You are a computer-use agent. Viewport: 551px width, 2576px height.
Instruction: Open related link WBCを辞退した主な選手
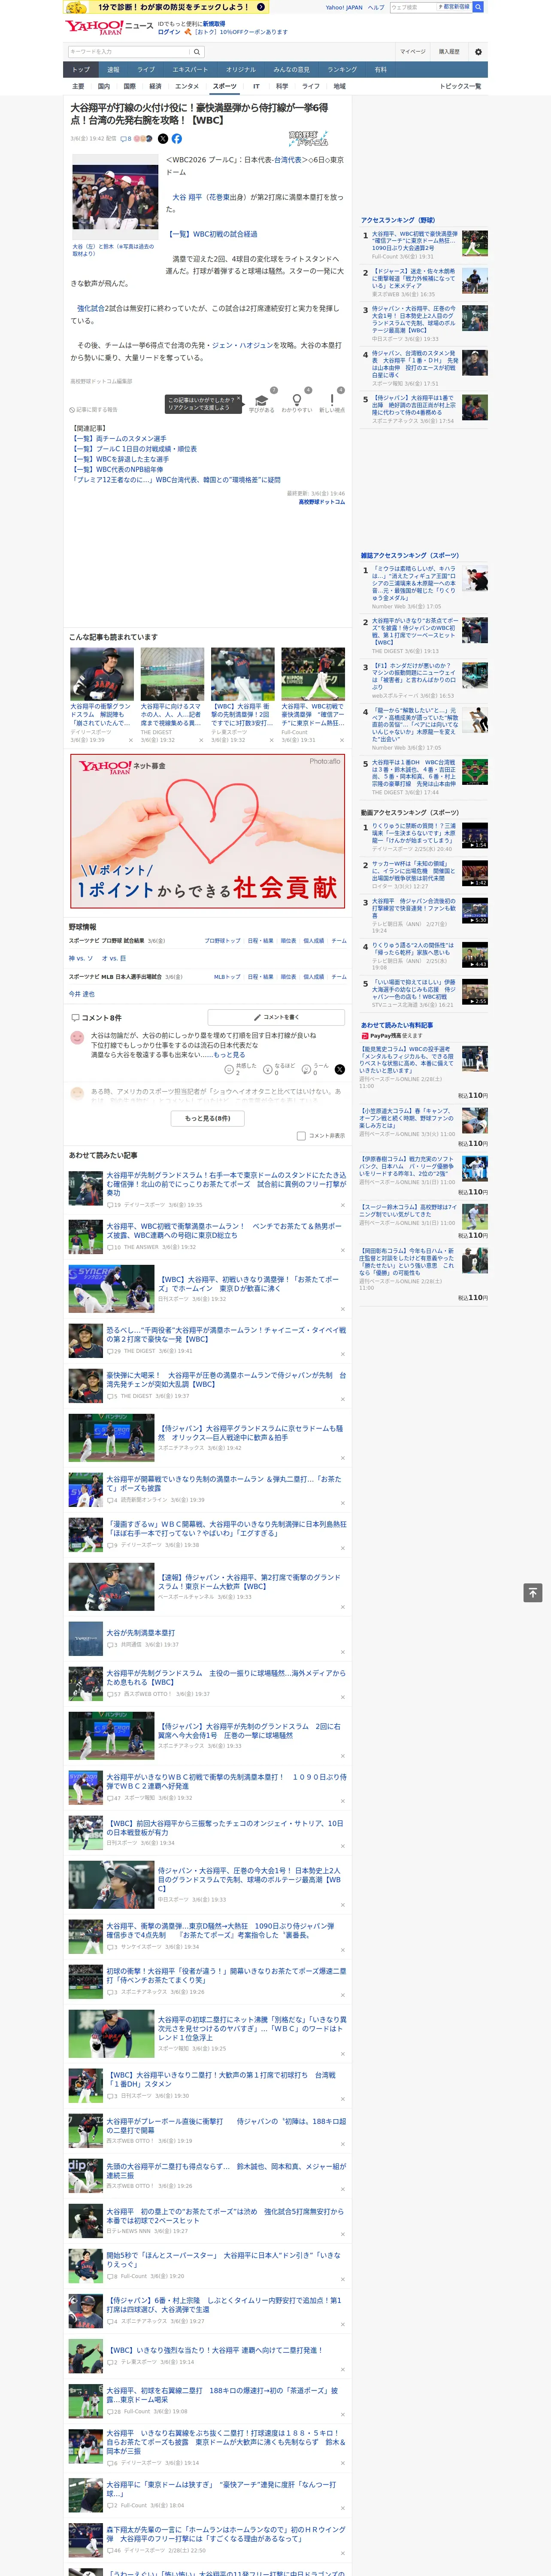(x=120, y=459)
